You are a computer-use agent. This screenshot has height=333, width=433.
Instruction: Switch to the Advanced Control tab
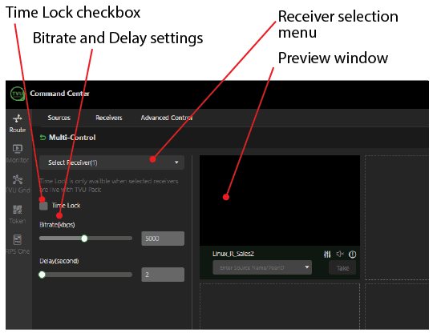[x=167, y=118]
